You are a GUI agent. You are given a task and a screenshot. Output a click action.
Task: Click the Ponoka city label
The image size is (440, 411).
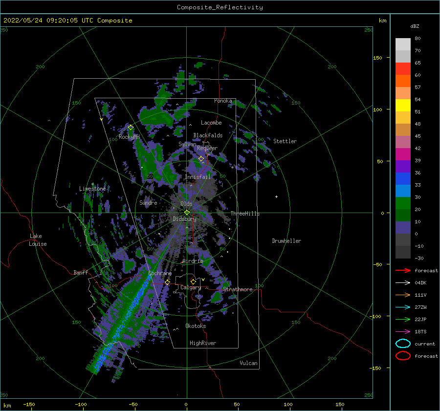tap(223, 101)
